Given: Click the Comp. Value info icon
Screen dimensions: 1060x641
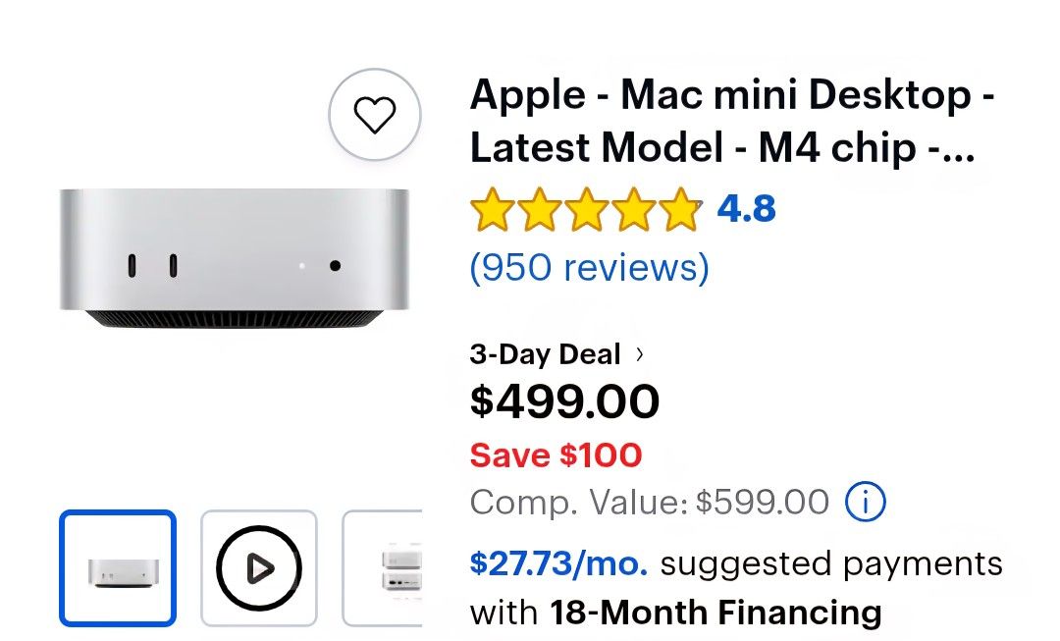Looking at the screenshot, I should 864,502.
